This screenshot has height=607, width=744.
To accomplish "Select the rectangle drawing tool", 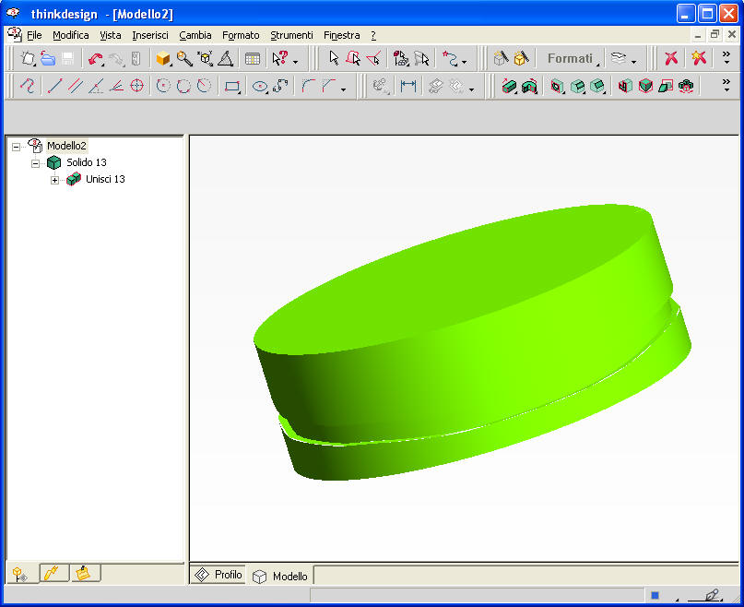I will pos(232,86).
